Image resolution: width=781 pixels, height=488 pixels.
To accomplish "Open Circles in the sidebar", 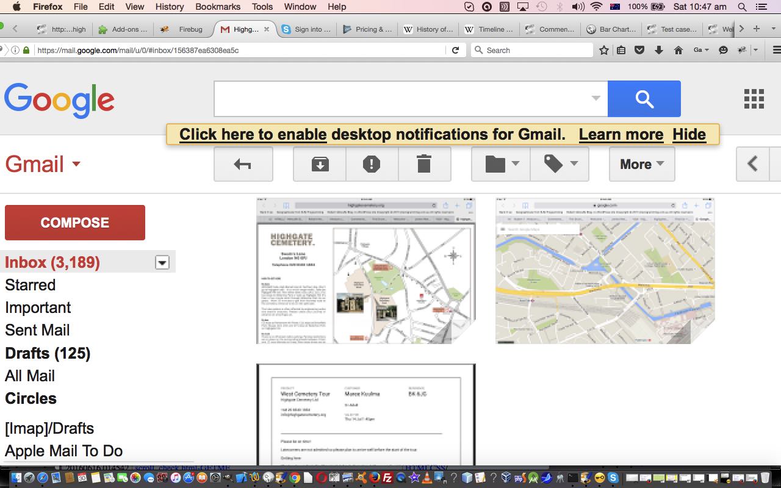I will (31, 398).
